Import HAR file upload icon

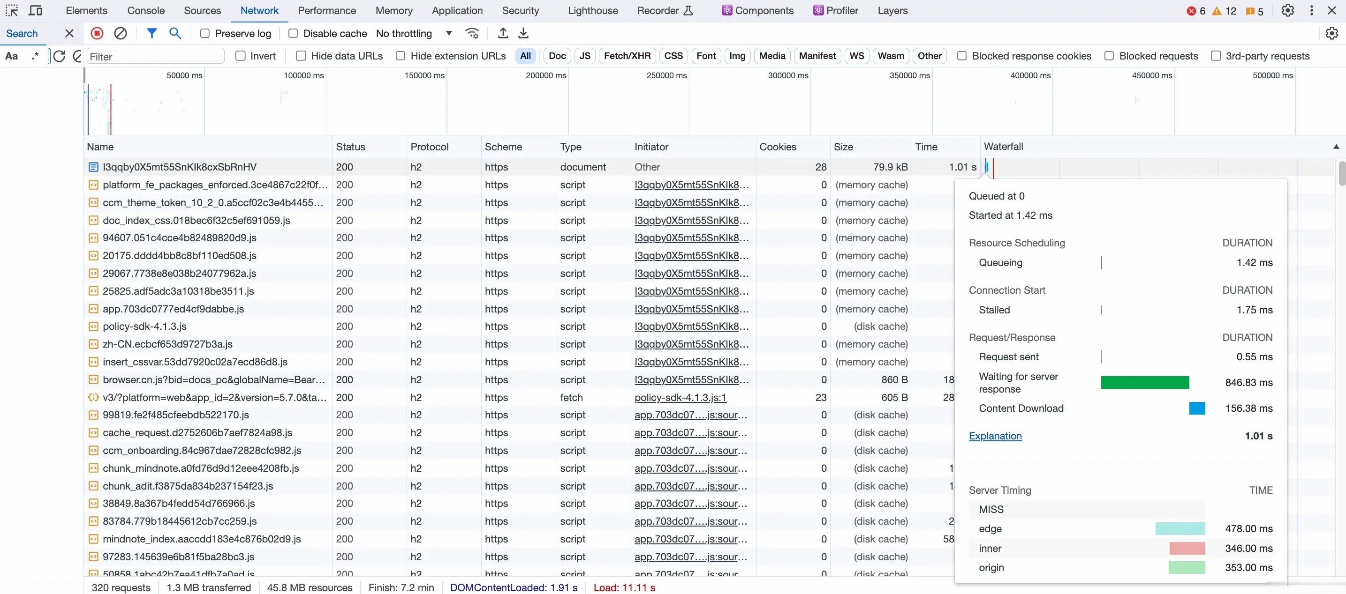tap(503, 33)
